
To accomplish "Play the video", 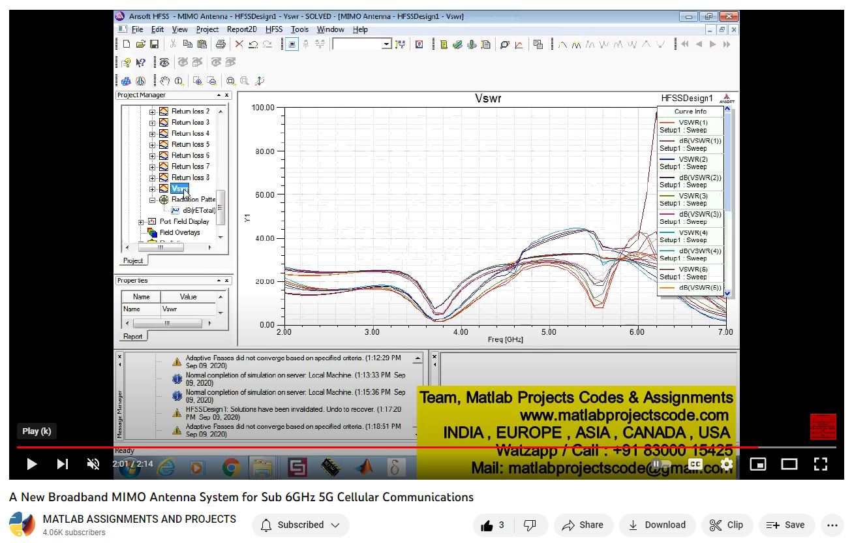I will [31, 464].
